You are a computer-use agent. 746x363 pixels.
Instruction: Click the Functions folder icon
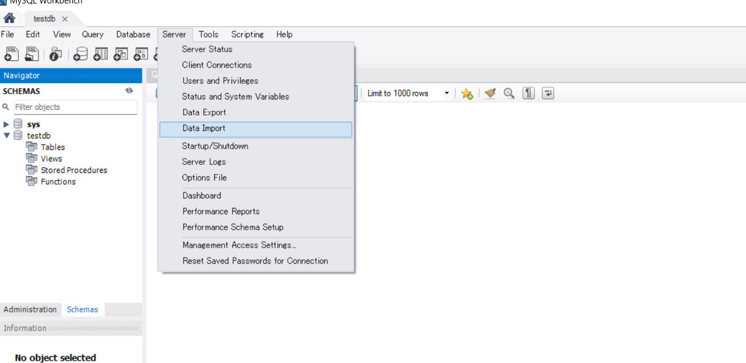[x=32, y=181]
